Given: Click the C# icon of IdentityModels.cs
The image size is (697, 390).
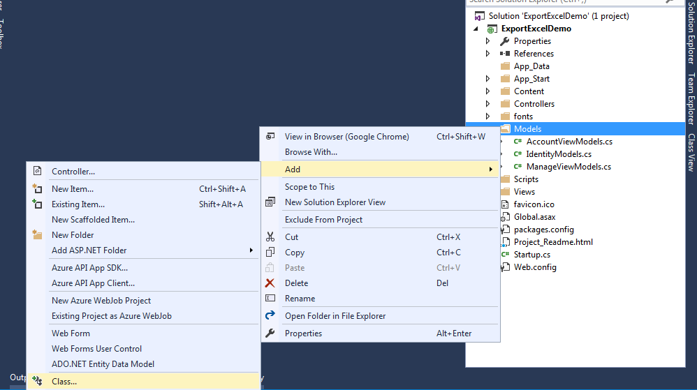Looking at the screenshot, I should (x=518, y=154).
